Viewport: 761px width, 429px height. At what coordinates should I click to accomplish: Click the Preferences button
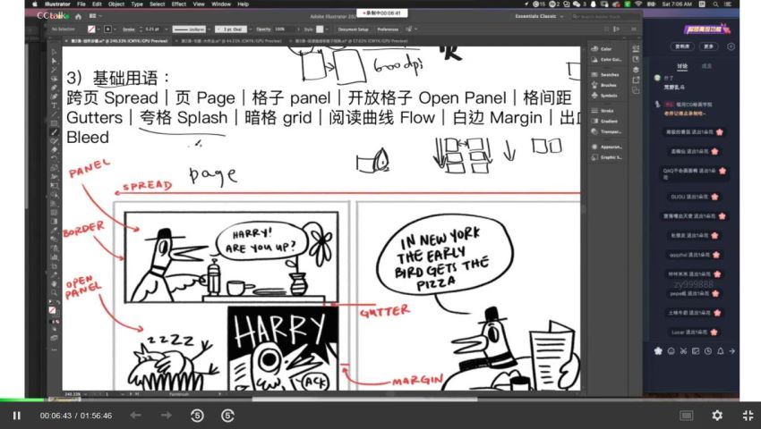tap(388, 29)
